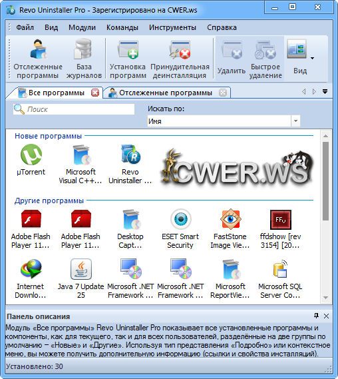The image size is (338, 379).
Task: Pin the Панель описания panel
Action: tap(316, 316)
